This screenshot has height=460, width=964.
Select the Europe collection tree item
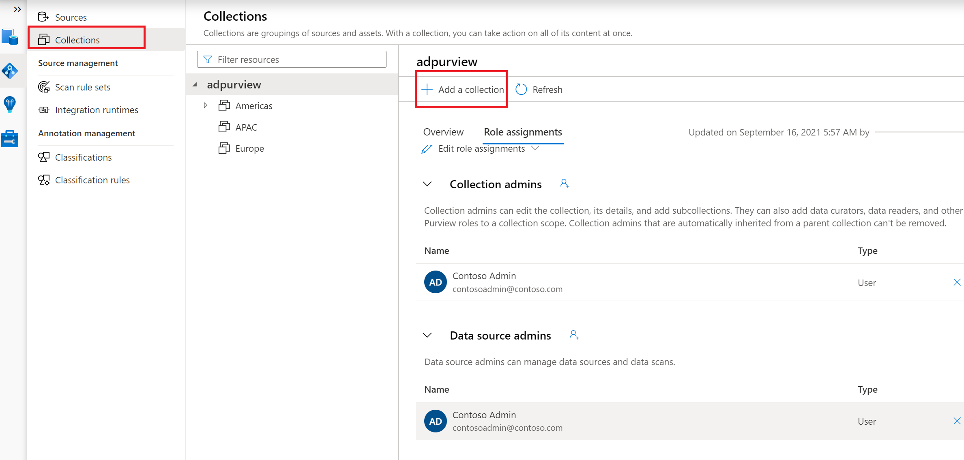coord(249,148)
